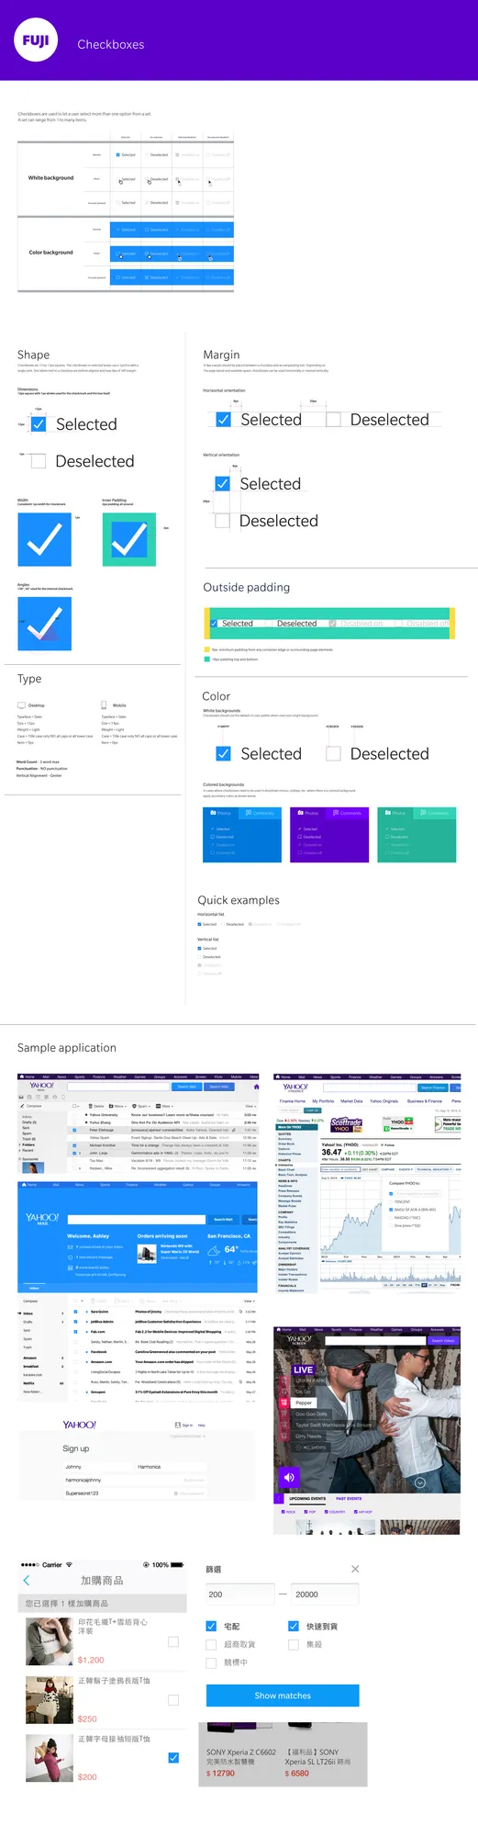Select the Photos tab on the blue card
The height and width of the screenshot is (1837, 478).
click(221, 813)
